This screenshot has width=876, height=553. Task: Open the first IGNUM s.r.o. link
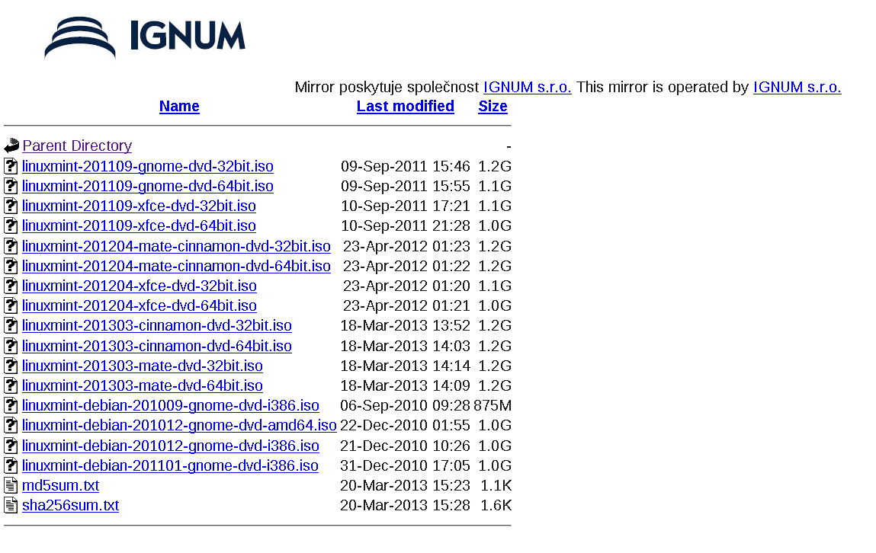point(527,87)
